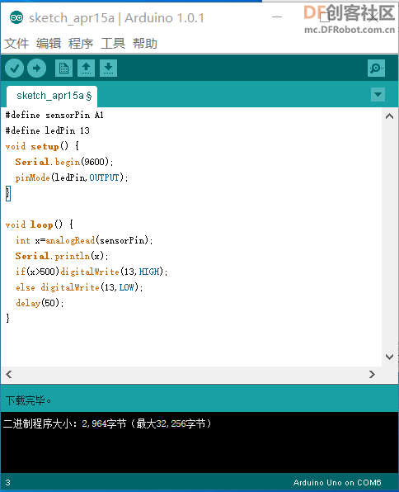Click the Upload arrow button

[x=36, y=68]
